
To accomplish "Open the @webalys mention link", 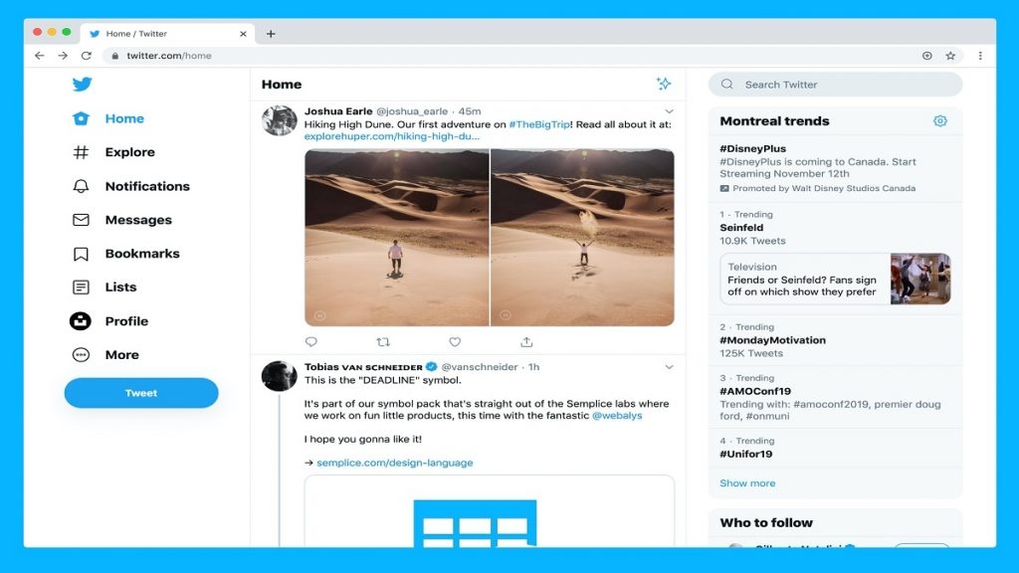I will [617, 416].
